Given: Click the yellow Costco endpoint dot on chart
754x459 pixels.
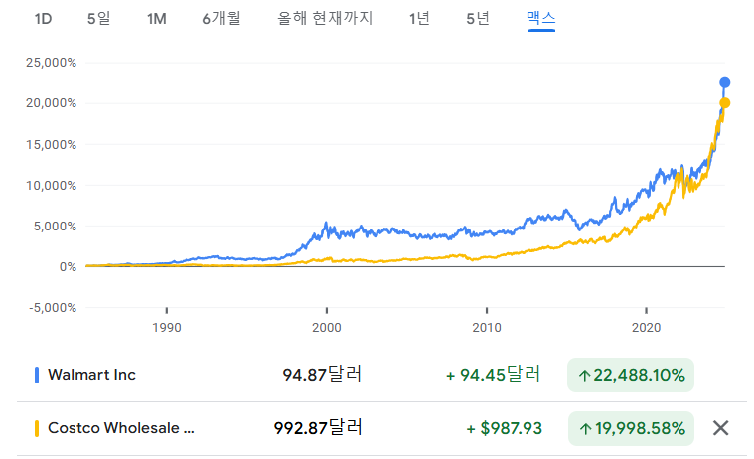Looking at the screenshot, I should click(725, 103).
